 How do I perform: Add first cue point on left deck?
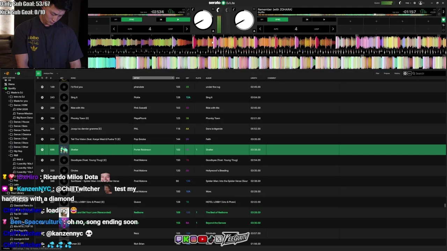[x=97, y=21]
